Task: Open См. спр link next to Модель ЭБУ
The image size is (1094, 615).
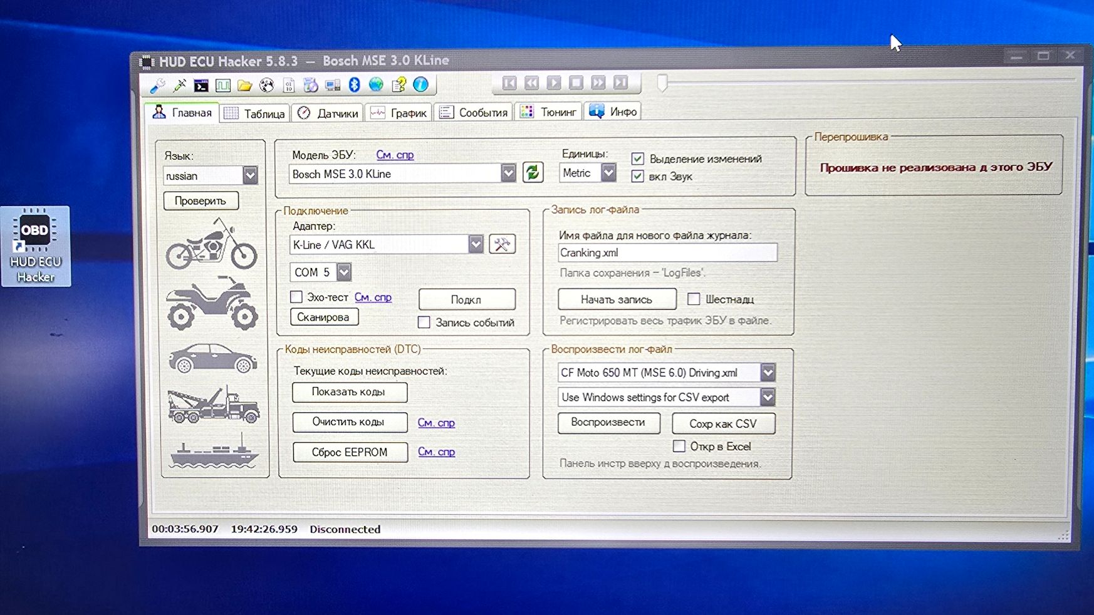Action: 395,155
